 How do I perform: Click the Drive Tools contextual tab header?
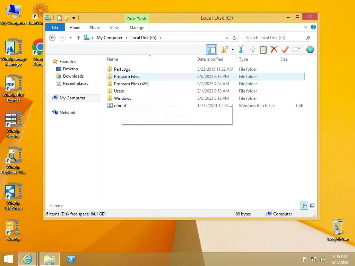click(137, 19)
